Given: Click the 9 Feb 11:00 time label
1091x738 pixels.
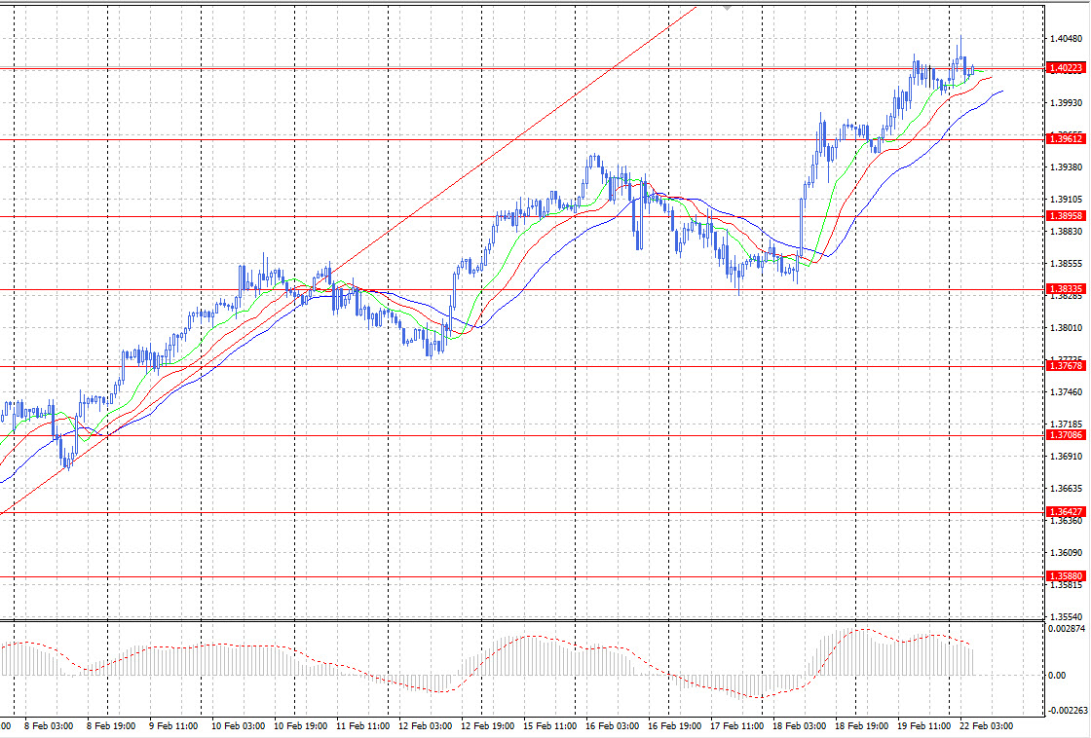Looking at the screenshot, I should [173, 726].
